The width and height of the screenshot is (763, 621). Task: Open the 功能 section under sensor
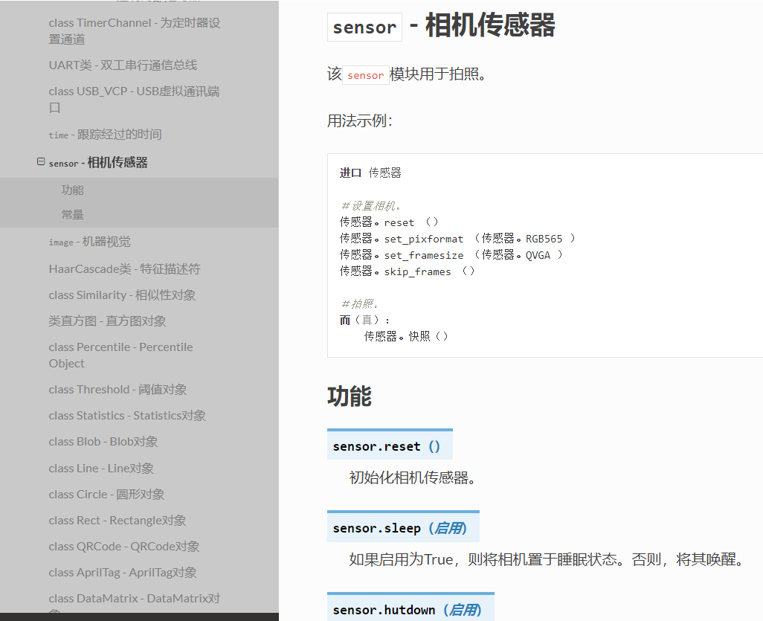[x=72, y=190]
